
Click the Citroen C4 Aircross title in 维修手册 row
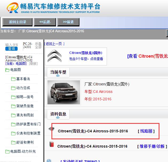[x=92, y=146]
